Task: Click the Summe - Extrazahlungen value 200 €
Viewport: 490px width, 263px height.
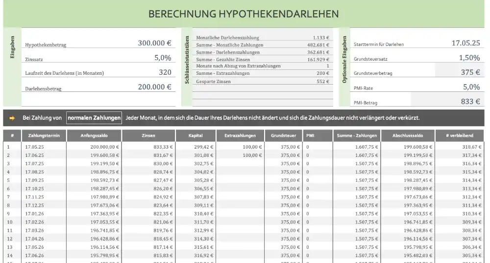Action: (323, 73)
